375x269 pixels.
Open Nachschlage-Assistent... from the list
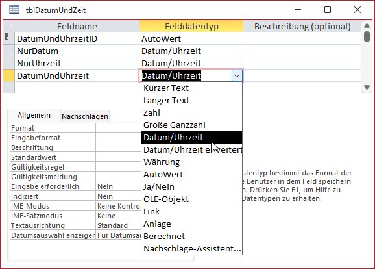click(x=191, y=249)
